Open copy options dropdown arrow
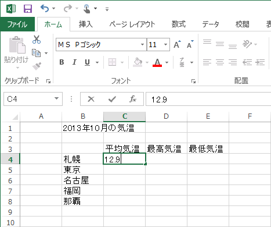Screen dimensions: 271x227 [46, 53]
